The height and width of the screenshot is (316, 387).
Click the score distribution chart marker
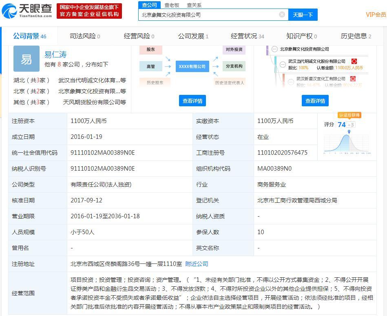[x=349, y=132]
